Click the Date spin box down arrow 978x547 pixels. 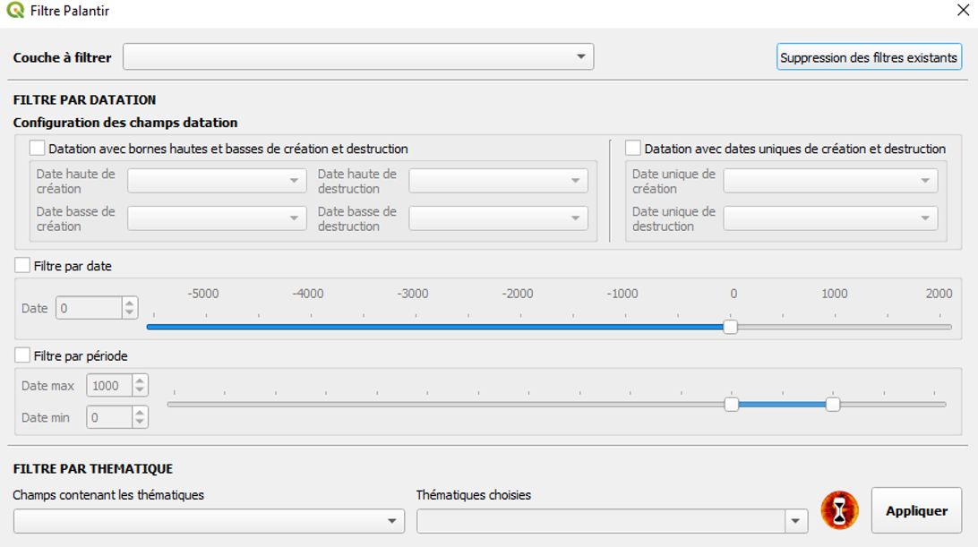[131, 313]
